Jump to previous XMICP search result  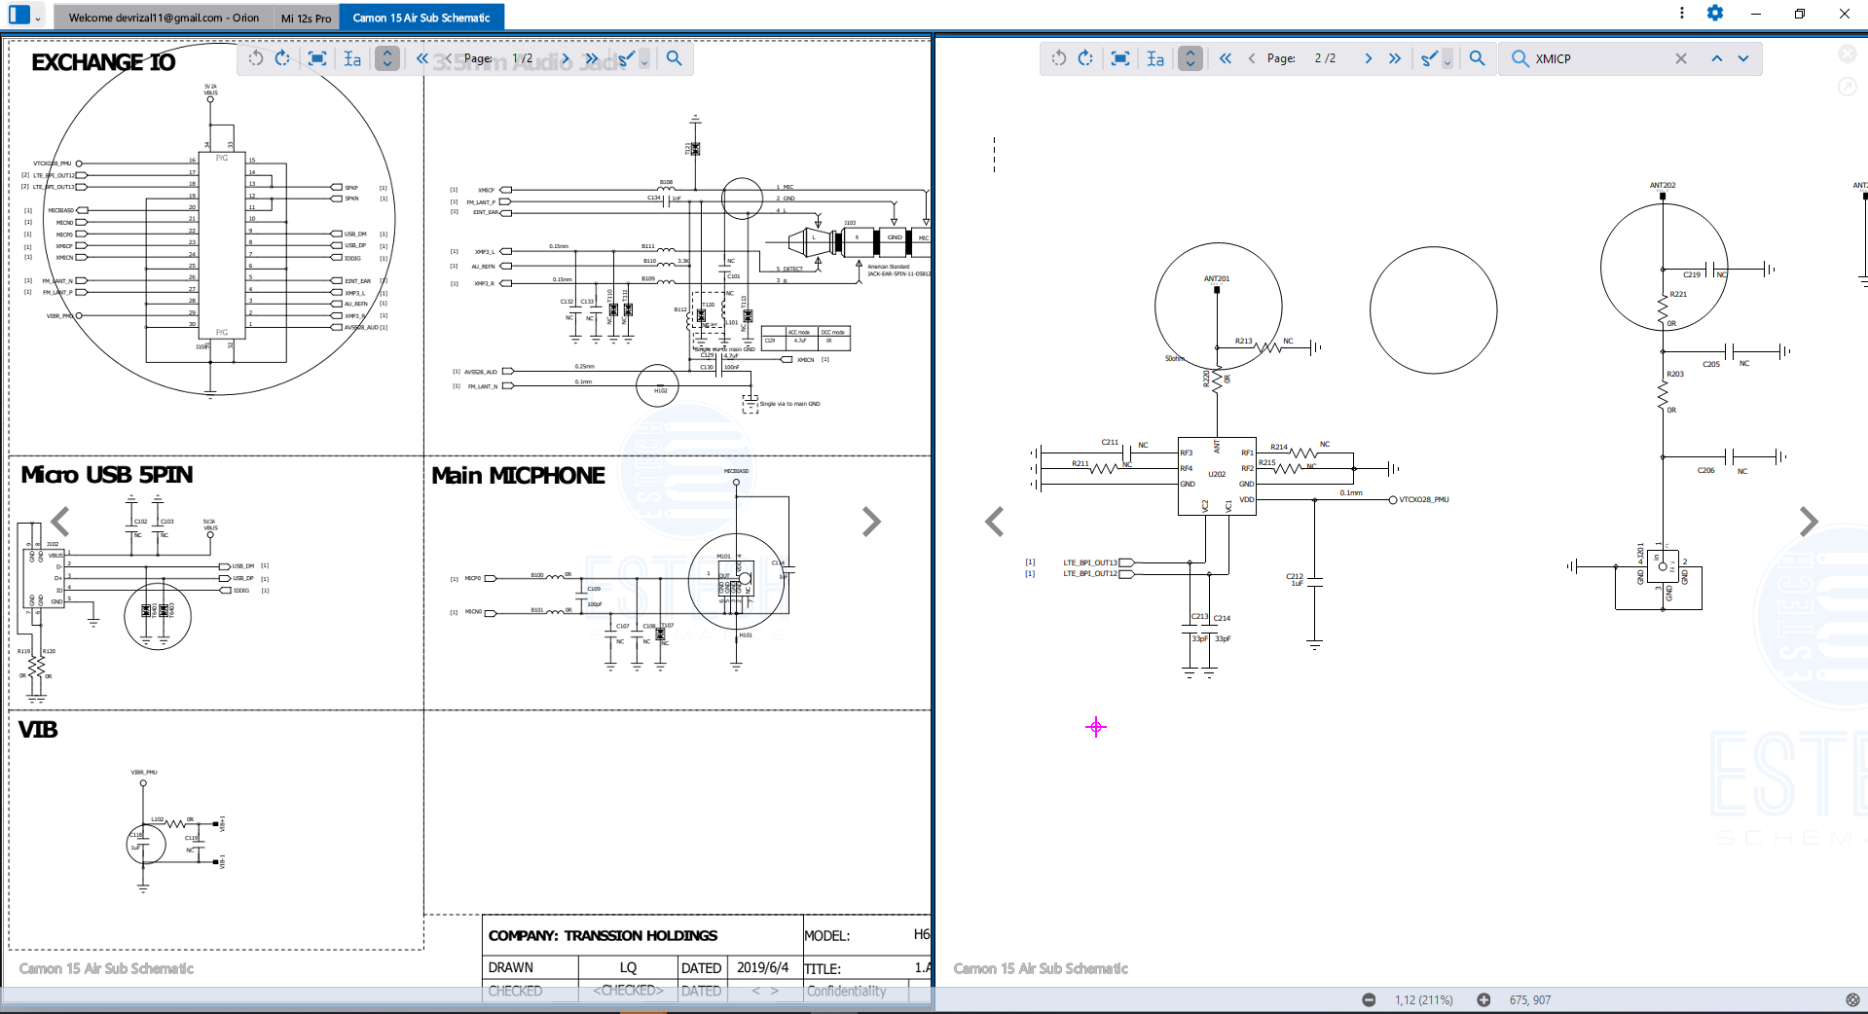1717,58
